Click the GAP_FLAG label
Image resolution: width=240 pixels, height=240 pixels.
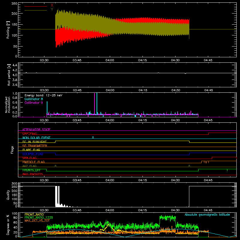point(30,133)
